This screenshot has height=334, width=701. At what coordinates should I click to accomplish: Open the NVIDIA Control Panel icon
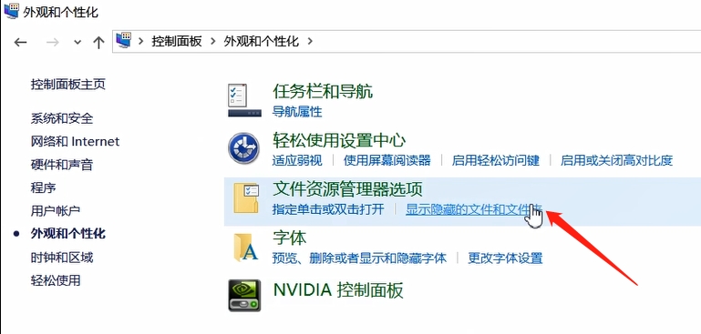tap(244, 295)
